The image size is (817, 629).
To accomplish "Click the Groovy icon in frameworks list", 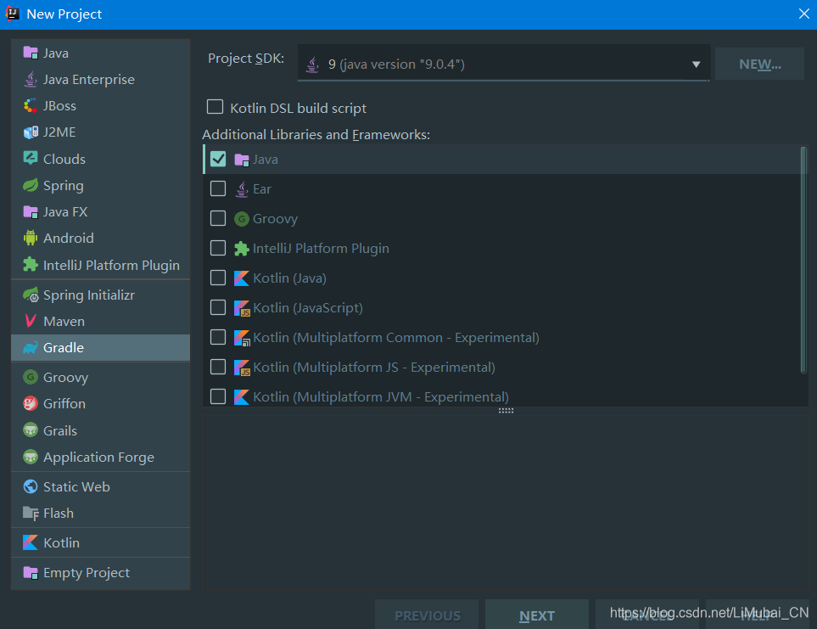I will pos(242,219).
